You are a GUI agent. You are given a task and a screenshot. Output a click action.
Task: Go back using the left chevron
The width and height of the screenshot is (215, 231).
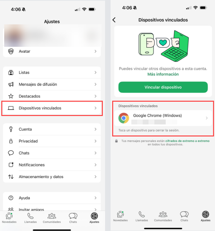pyautogui.click(x=114, y=20)
